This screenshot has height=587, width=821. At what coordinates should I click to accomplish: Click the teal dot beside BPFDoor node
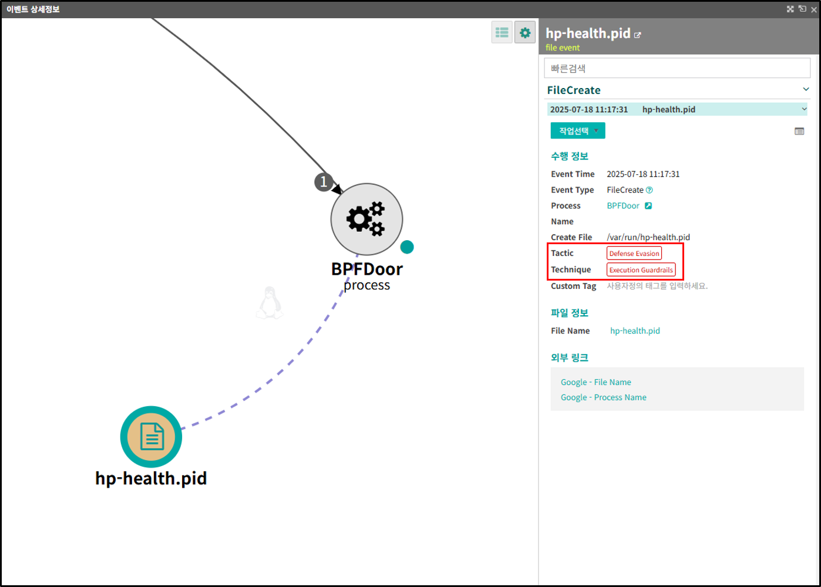[x=407, y=247]
